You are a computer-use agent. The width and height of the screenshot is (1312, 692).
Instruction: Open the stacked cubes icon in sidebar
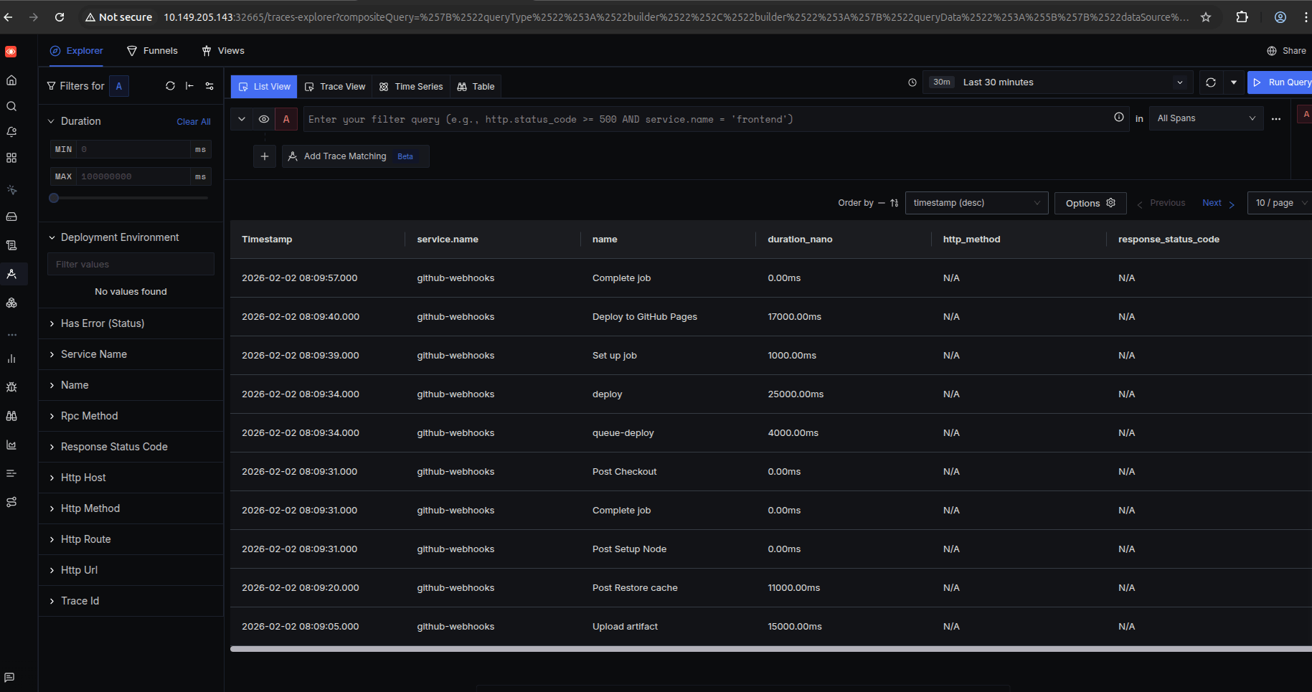11,303
